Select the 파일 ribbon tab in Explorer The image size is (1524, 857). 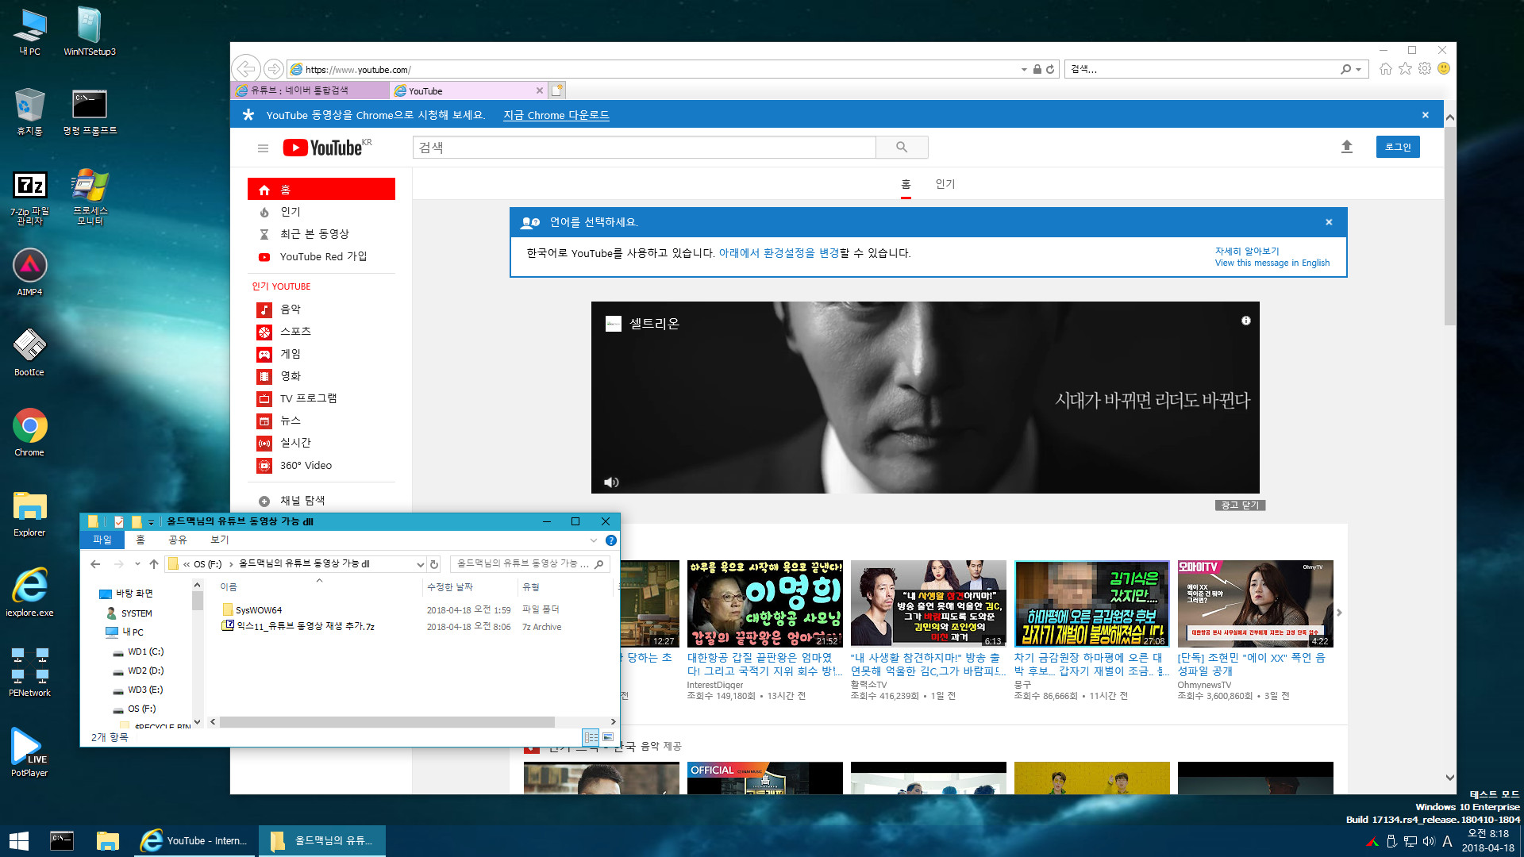(x=102, y=540)
